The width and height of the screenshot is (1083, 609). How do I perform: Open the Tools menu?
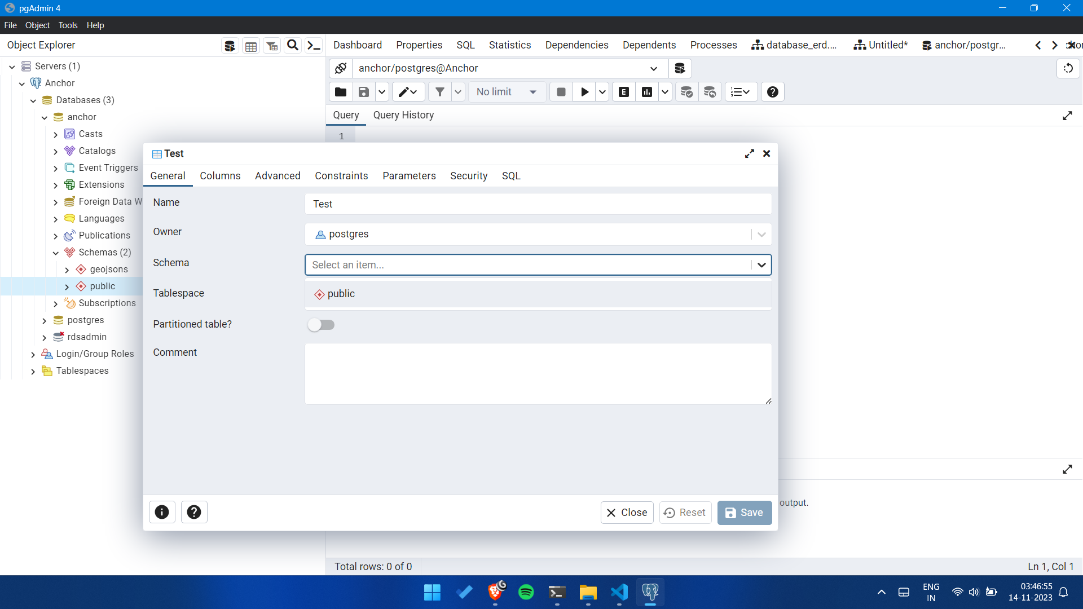[68, 25]
